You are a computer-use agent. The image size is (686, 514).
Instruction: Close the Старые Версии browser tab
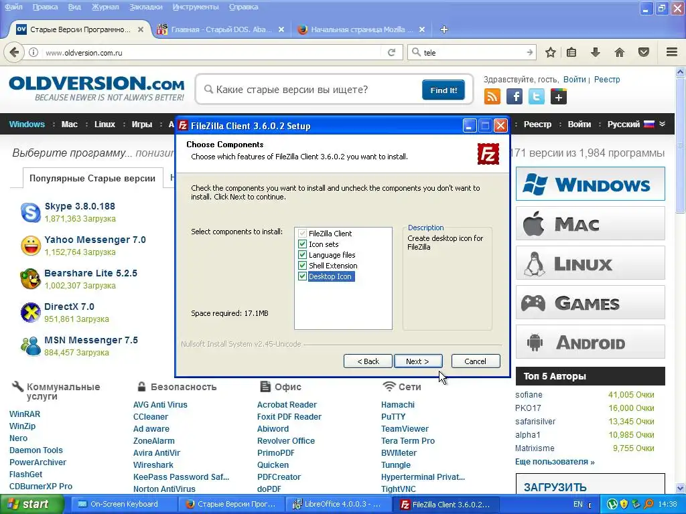(141, 29)
